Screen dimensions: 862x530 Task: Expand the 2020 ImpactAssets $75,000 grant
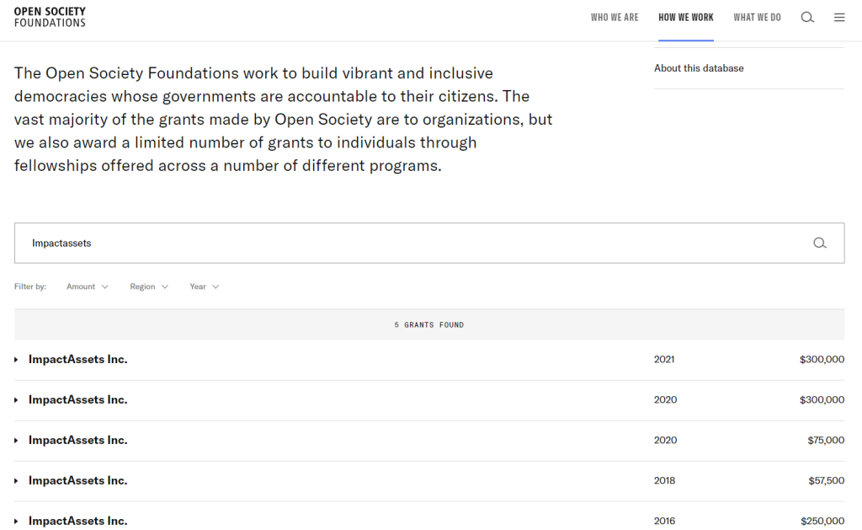tap(16, 441)
